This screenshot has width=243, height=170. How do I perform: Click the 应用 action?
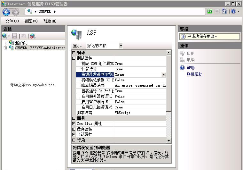pyautogui.click(x=191, y=53)
